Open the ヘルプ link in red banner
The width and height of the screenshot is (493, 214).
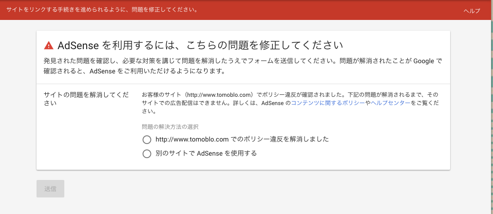coord(472,11)
